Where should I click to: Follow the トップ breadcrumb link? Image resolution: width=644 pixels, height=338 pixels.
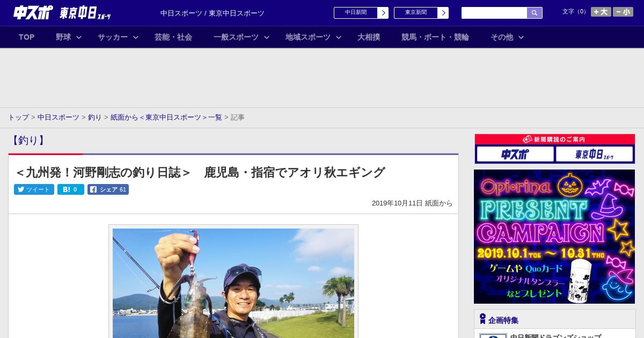tap(18, 117)
